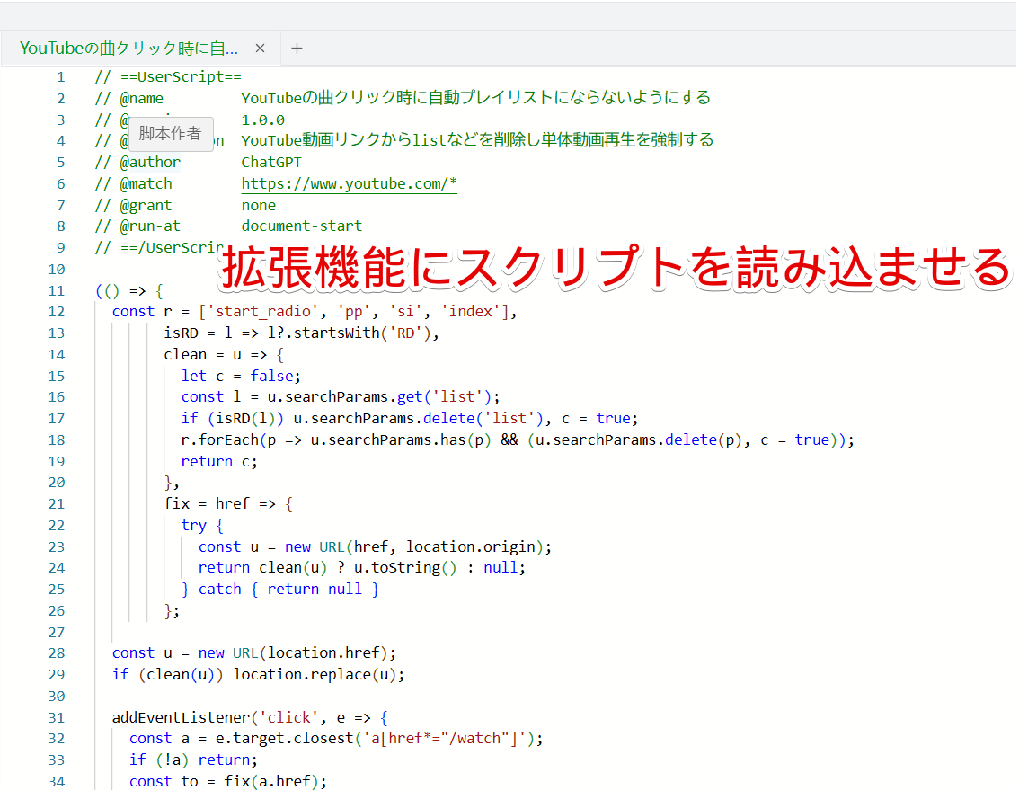Click 'if (!a) return;' on line 33
Image resolution: width=1019 pixels, height=790 pixels.
pyautogui.click(x=193, y=760)
